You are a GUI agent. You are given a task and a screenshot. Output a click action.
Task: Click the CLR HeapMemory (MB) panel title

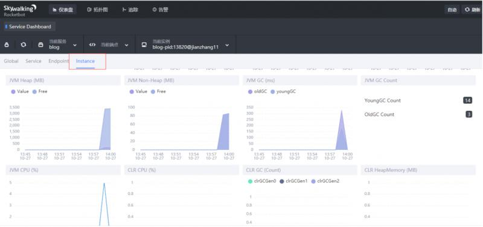pyautogui.click(x=391, y=170)
